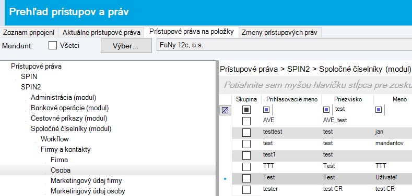Open filter operator icon for Meno column
This screenshot has height=196, width=412.
[x=379, y=110]
